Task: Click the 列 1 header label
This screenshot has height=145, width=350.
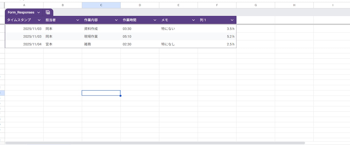Action: coord(203,20)
